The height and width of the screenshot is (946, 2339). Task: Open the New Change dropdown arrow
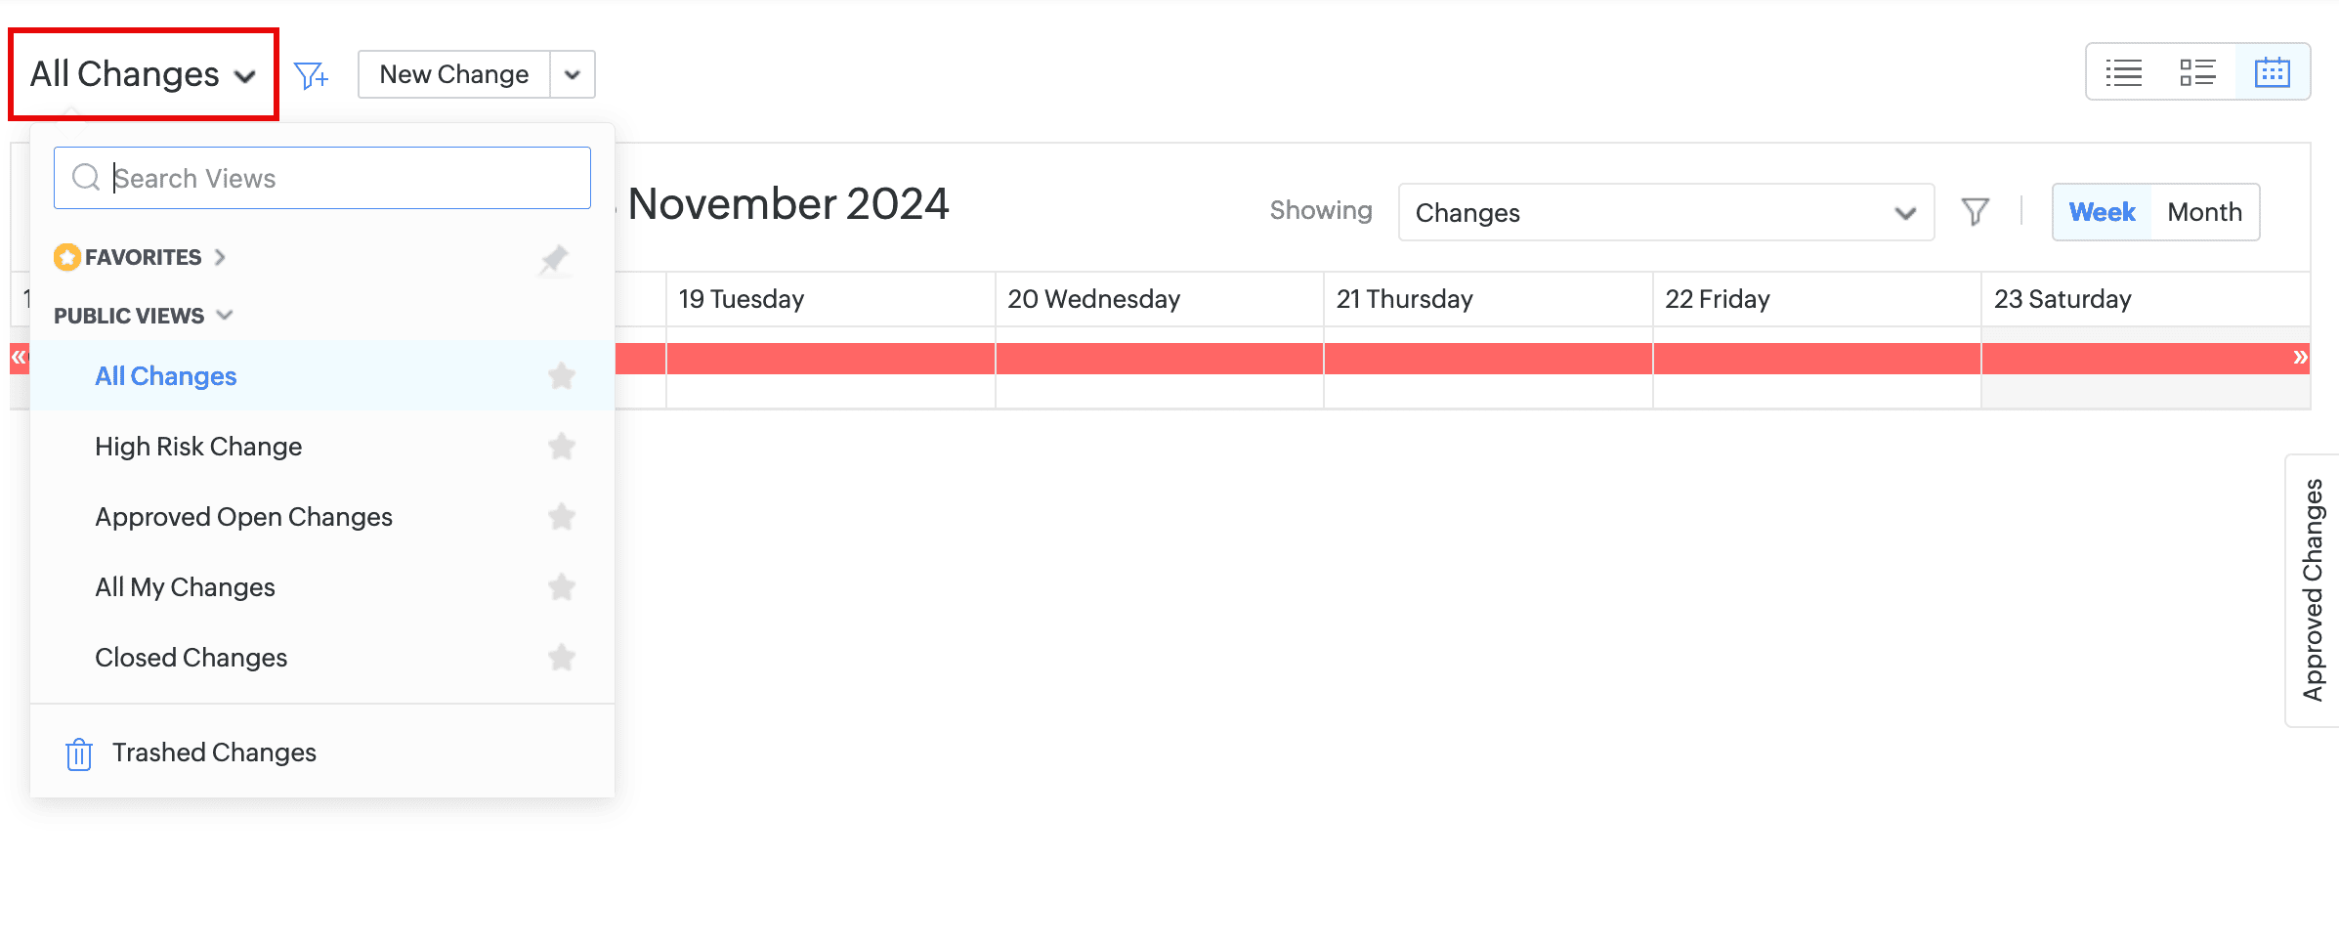tap(573, 75)
